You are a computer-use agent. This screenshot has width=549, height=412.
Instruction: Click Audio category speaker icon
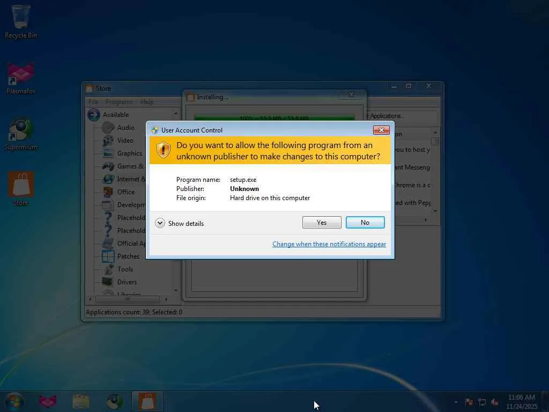(108, 128)
